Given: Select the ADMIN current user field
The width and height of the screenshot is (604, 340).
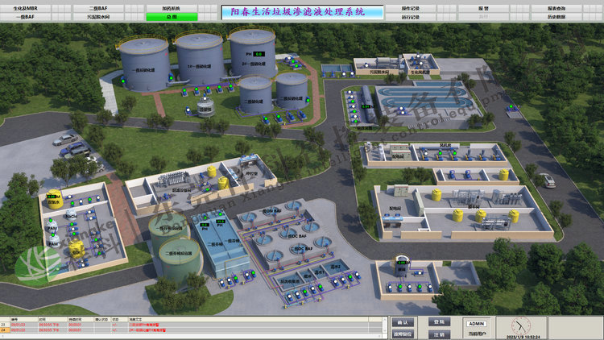Looking at the screenshot, I should click(x=476, y=323).
